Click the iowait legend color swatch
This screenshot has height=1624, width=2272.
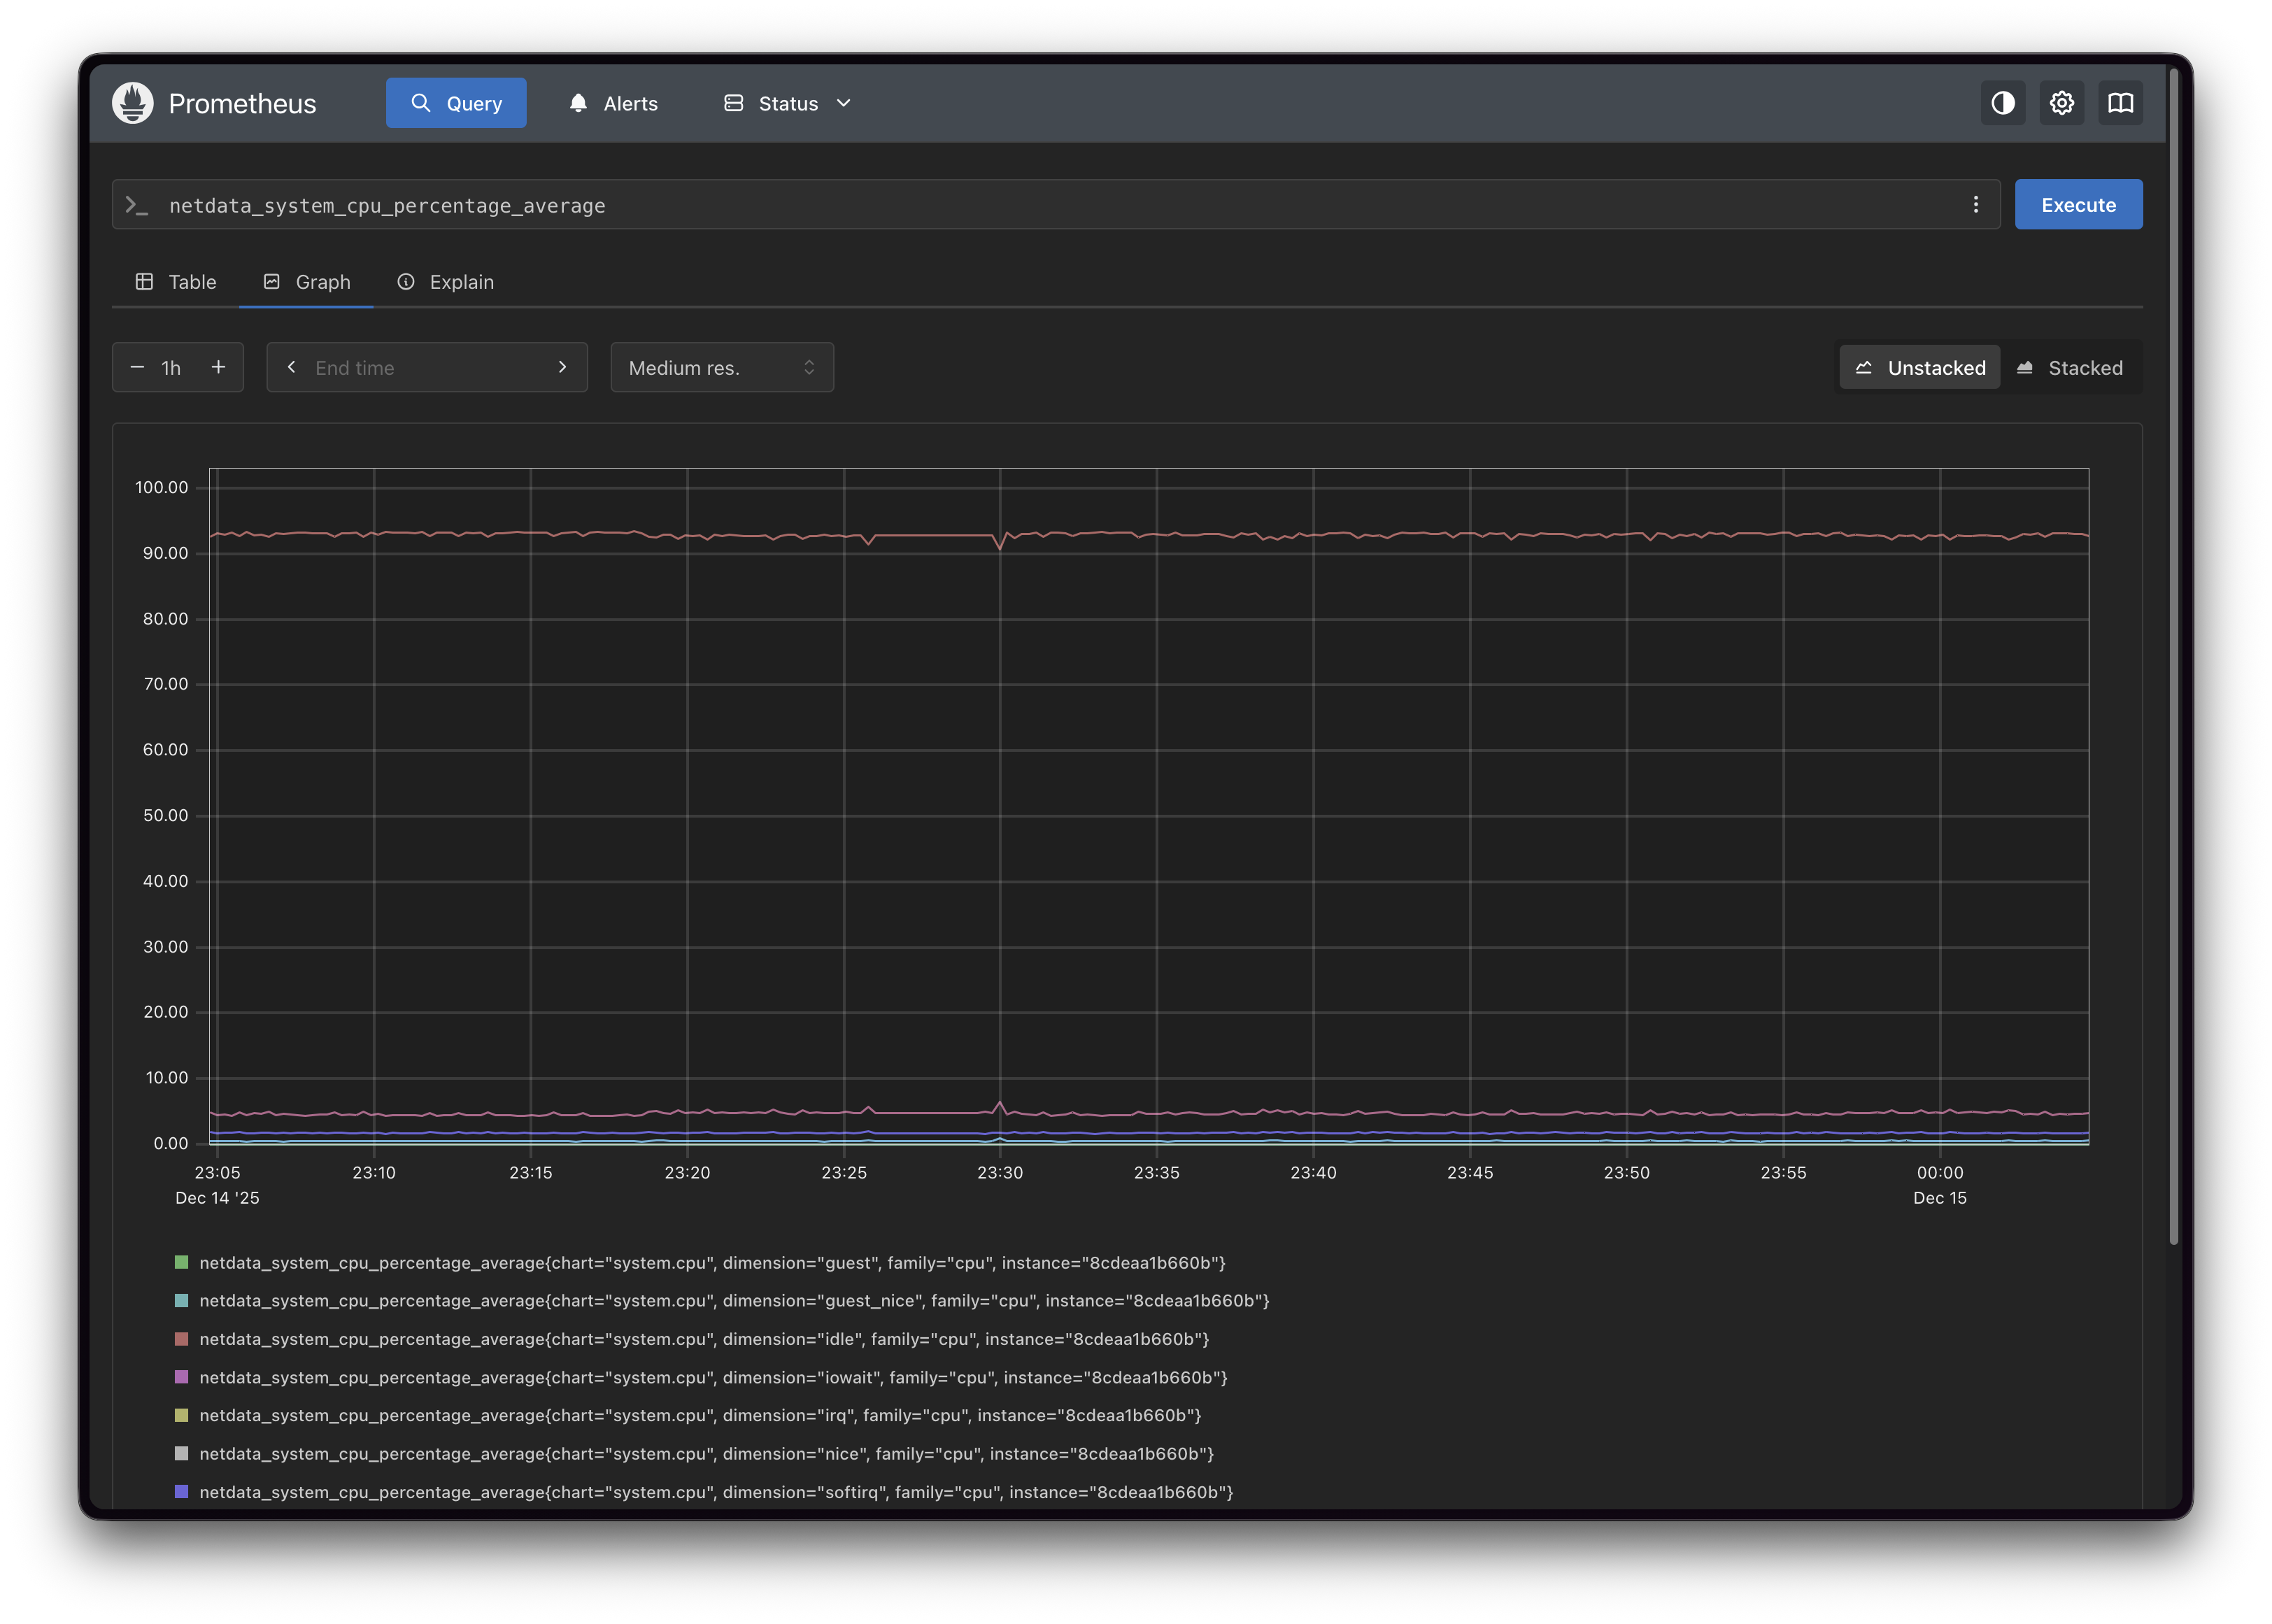tap(181, 1377)
